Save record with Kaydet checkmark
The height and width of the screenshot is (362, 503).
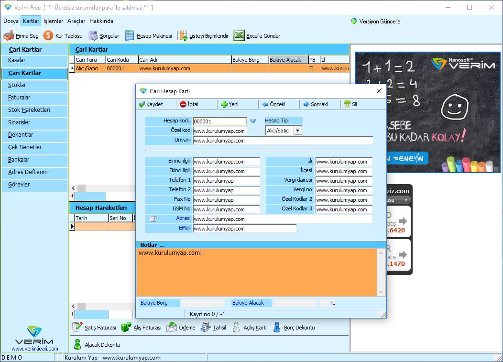click(142, 104)
